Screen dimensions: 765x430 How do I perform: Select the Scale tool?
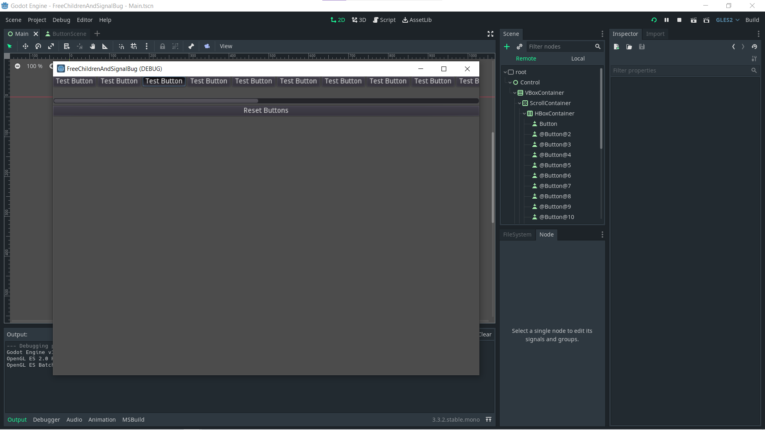(x=51, y=46)
